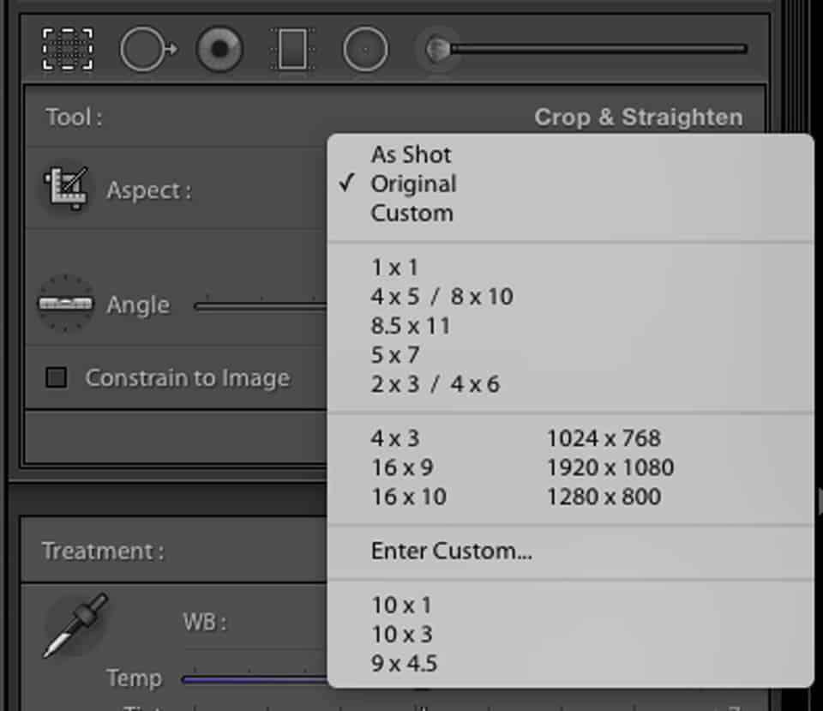Screen dimensions: 823x711
Task: Adjust the Angle slider
Action: tap(261, 306)
